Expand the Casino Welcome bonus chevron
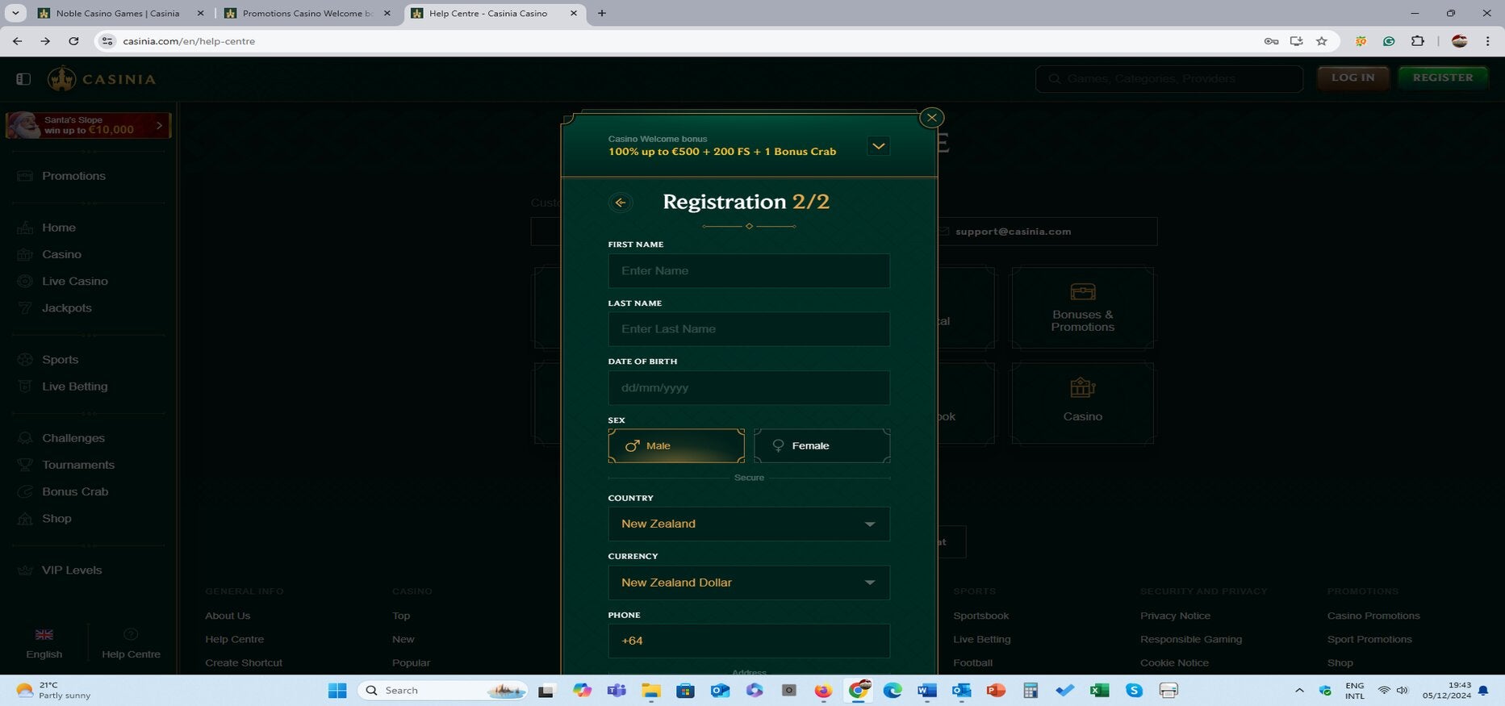The height and width of the screenshot is (706, 1505). coord(878,146)
